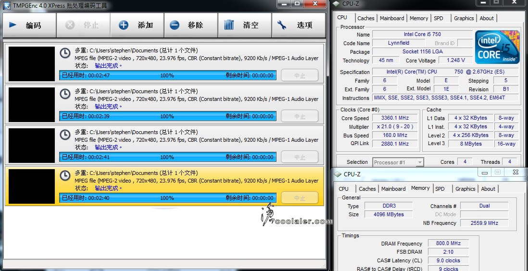Click 中止 button of the 00:02:47 job
This screenshot has height=271, width=528.
point(300,75)
